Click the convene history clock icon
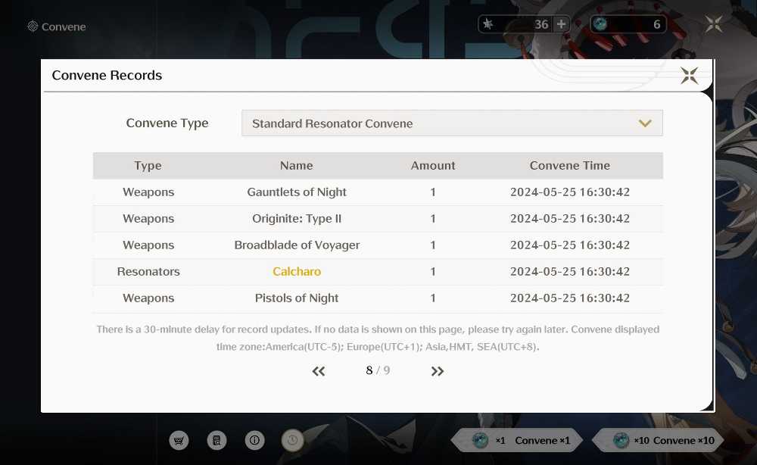 pos(292,440)
